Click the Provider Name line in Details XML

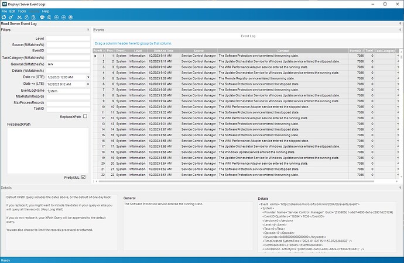coord(327,212)
